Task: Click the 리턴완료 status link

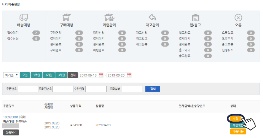Action: click(99, 50)
